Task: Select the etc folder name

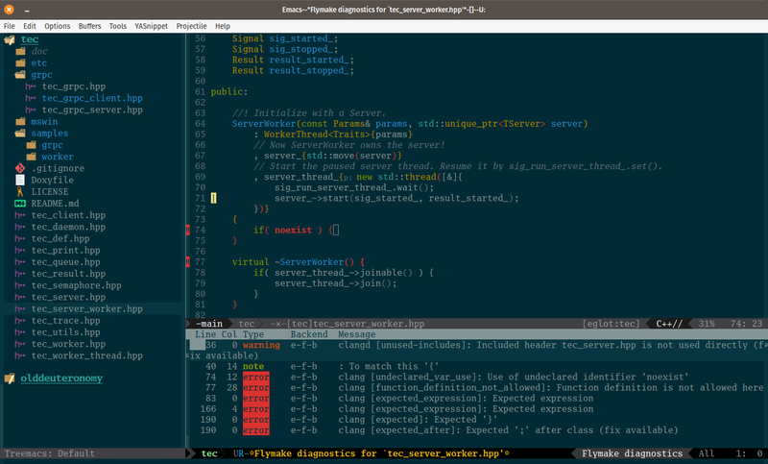Action: pos(39,62)
